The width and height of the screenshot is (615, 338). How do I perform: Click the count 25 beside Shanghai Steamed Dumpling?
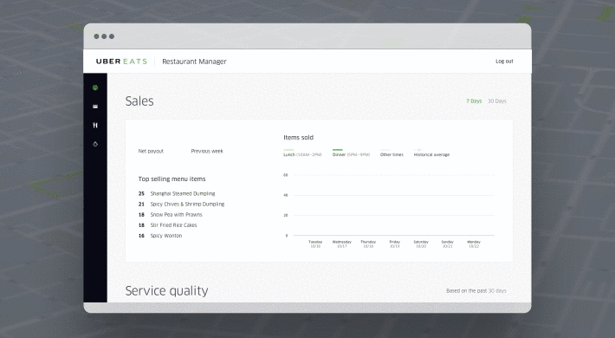click(x=141, y=193)
